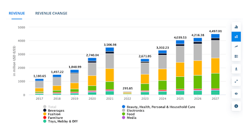
Task: Click the 2,740.04 value label
Action: [92, 55]
